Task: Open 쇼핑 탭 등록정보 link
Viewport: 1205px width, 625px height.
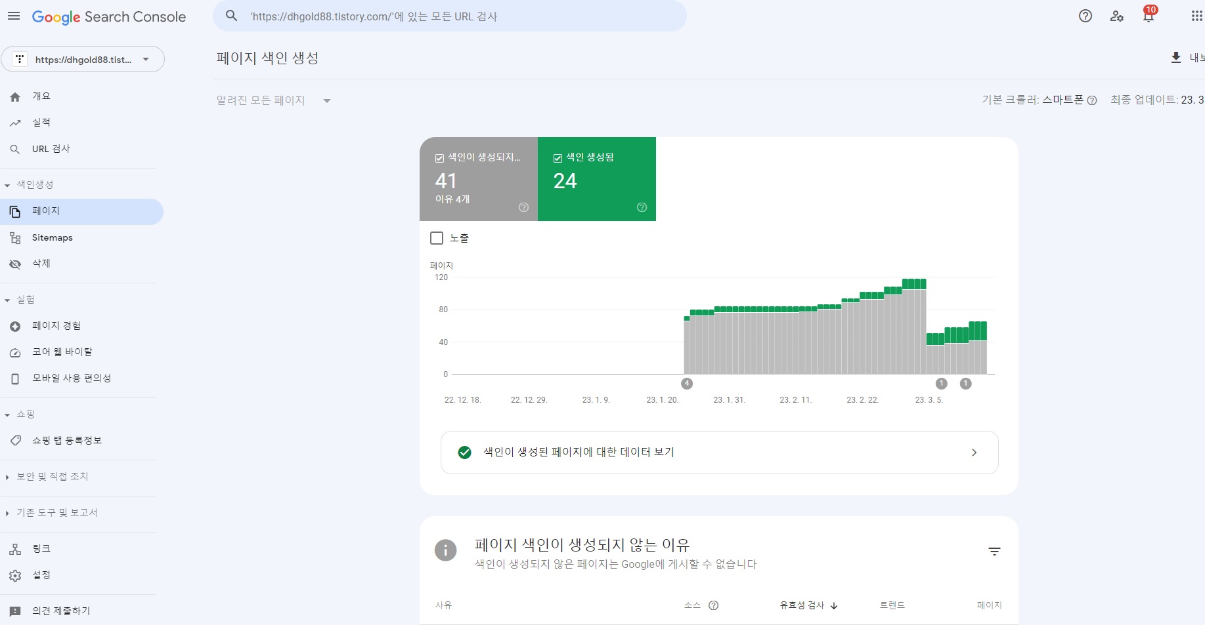Action: [67, 441]
